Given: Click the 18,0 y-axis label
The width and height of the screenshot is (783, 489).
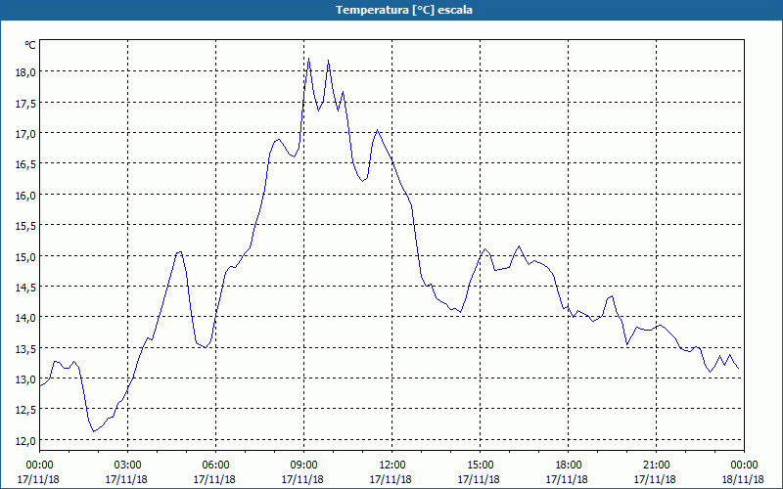Looking at the screenshot, I should pyautogui.click(x=26, y=71).
